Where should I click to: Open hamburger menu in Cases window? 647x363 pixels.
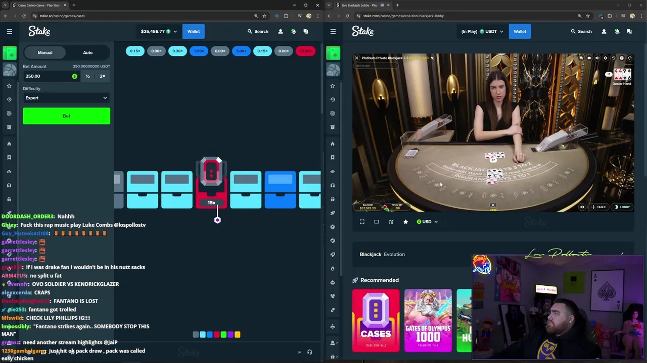click(9, 31)
